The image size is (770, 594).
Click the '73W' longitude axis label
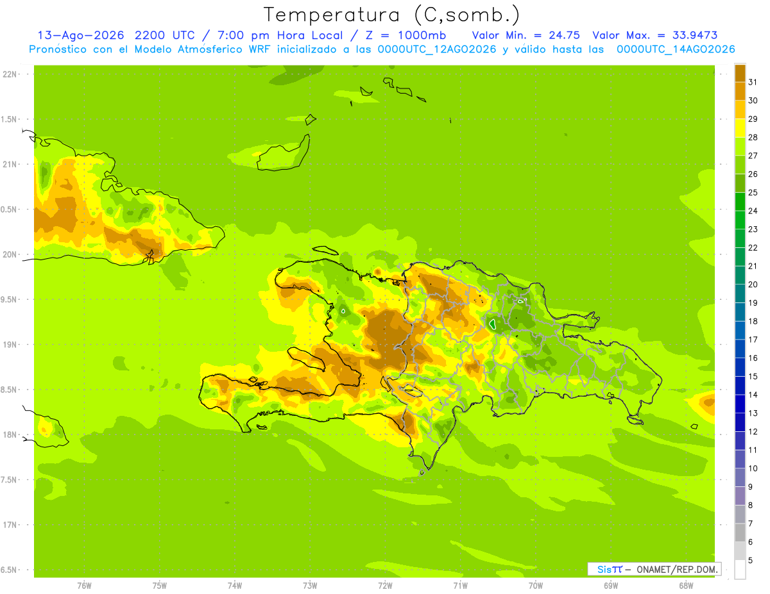310,586
